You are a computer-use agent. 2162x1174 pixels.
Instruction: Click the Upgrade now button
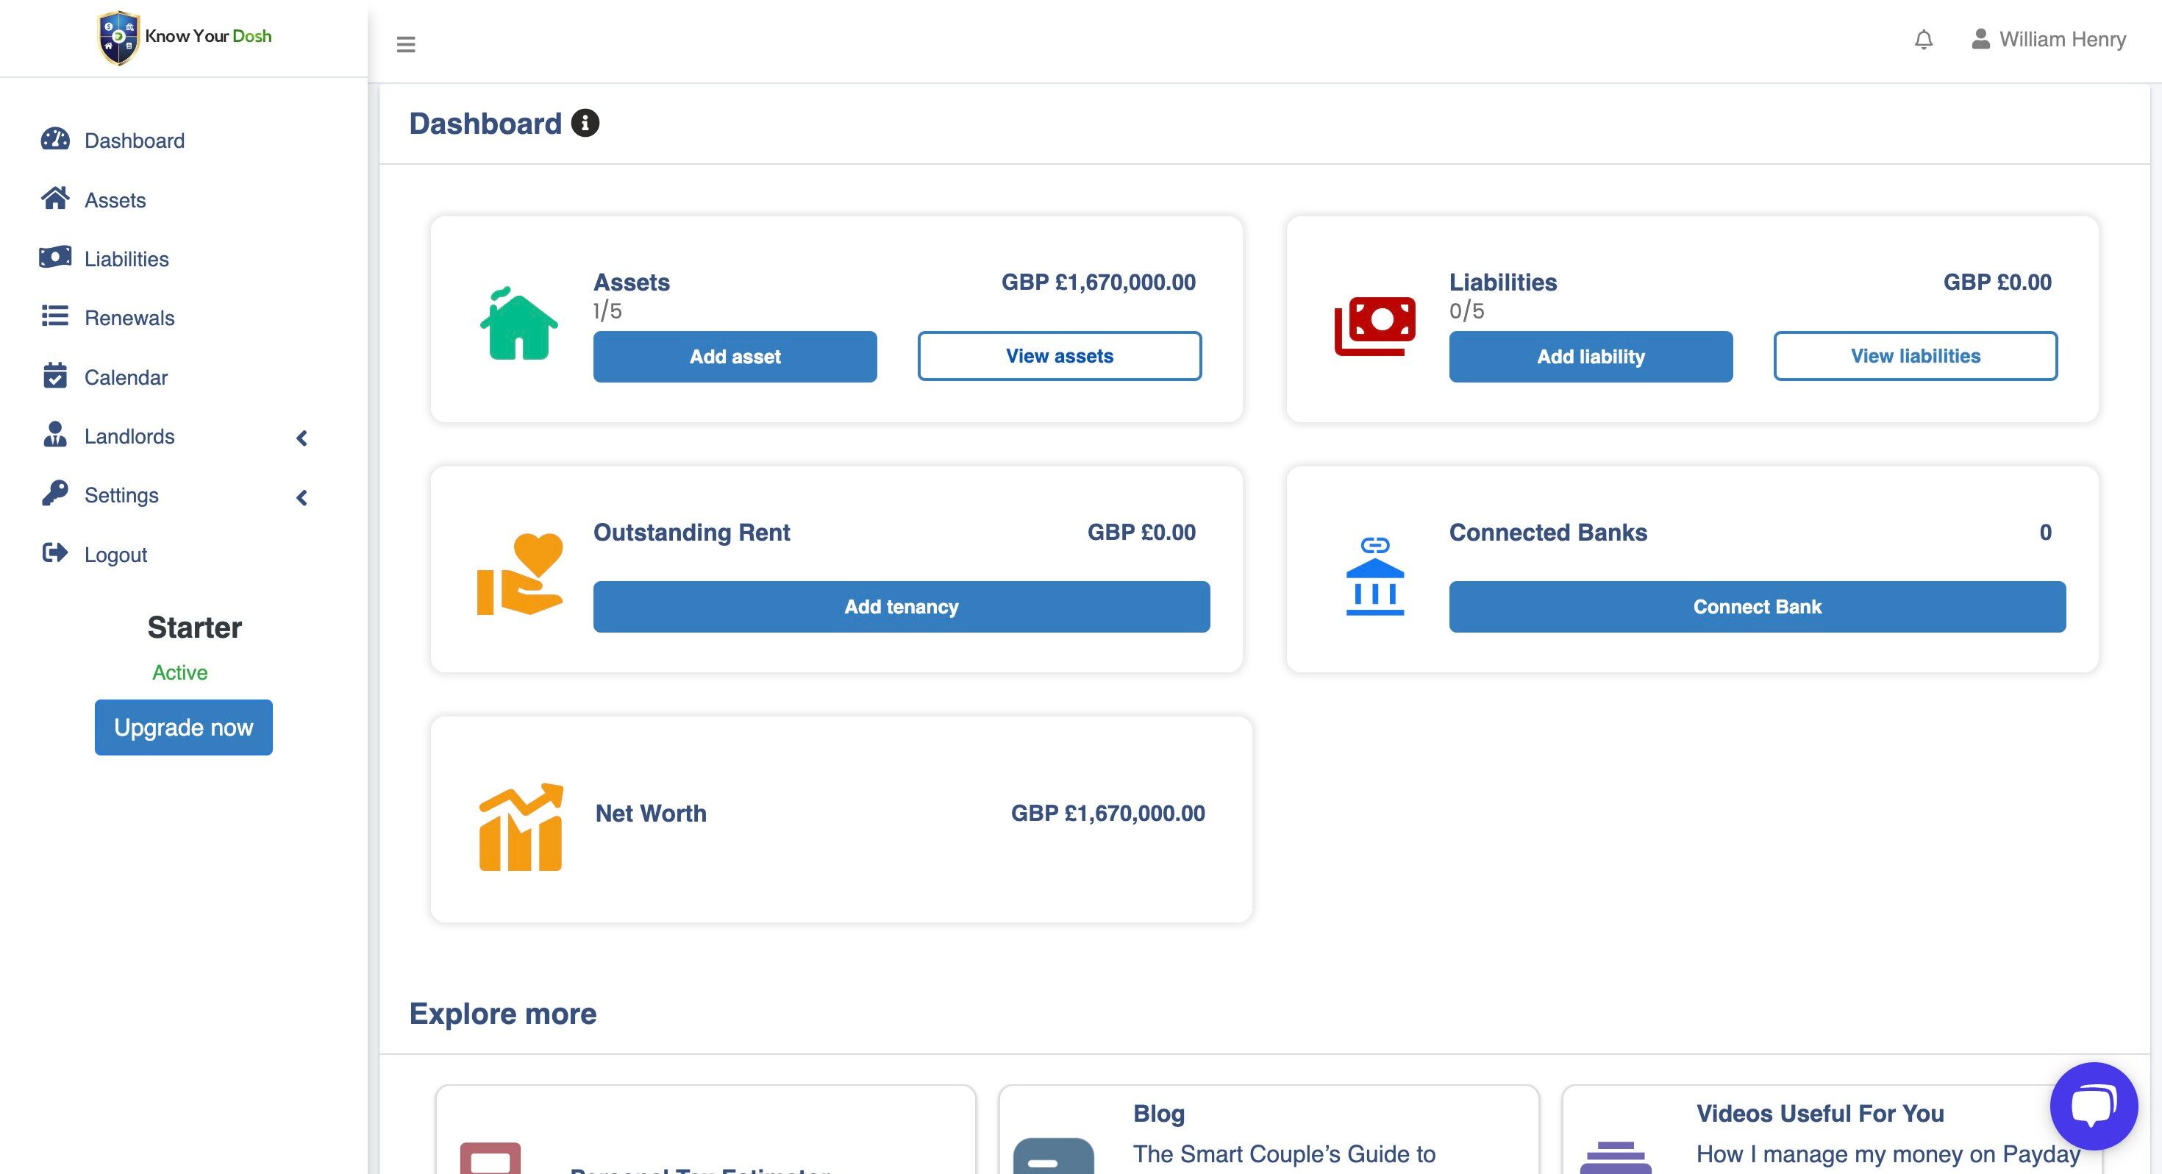tap(183, 727)
